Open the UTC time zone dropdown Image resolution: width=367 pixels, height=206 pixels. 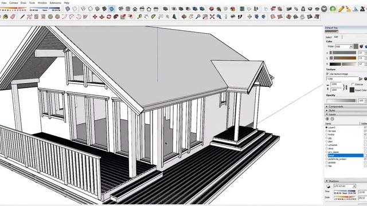pyautogui.click(x=345, y=186)
